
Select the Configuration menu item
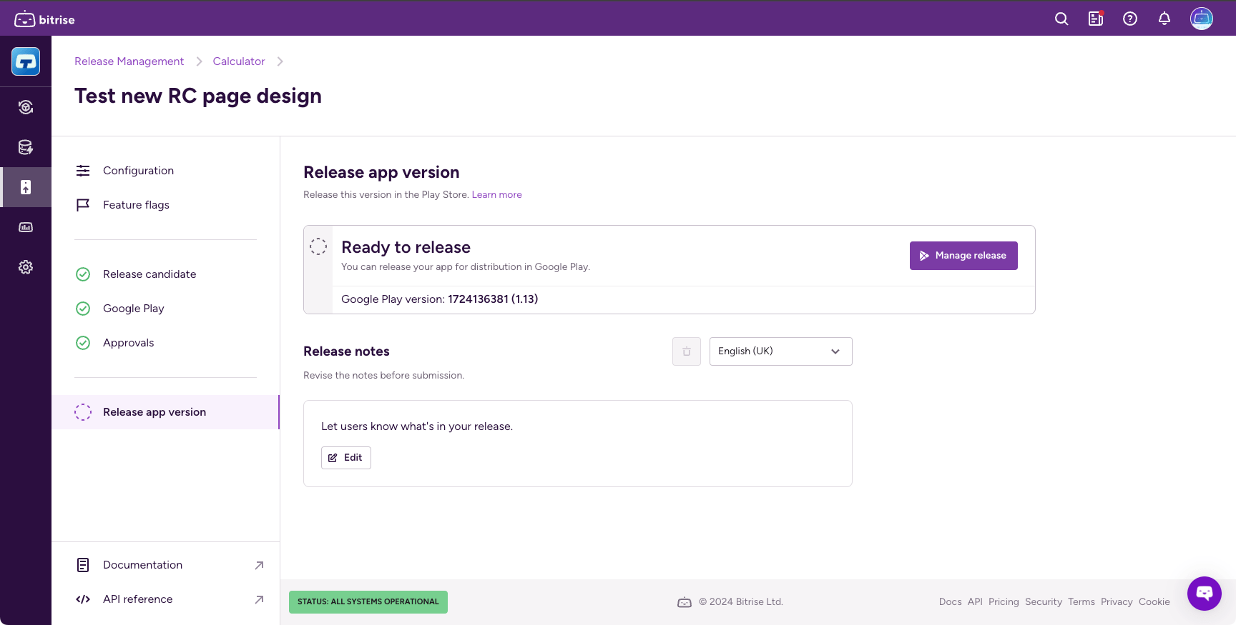[138, 171]
